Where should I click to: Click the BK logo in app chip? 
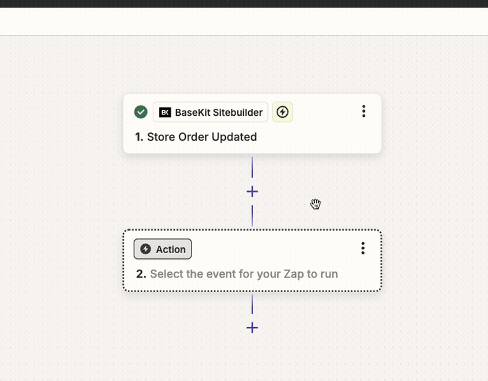[165, 113]
